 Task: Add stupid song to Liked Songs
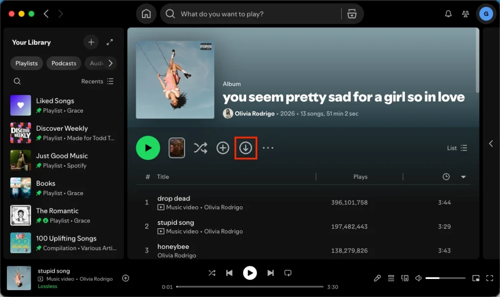coord(125,278)
